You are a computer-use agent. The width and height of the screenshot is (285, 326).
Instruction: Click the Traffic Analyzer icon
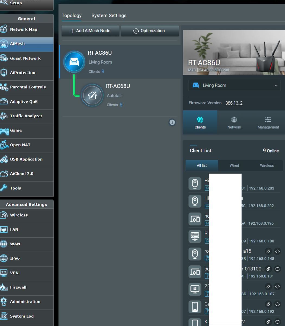(x=4, y=116)
